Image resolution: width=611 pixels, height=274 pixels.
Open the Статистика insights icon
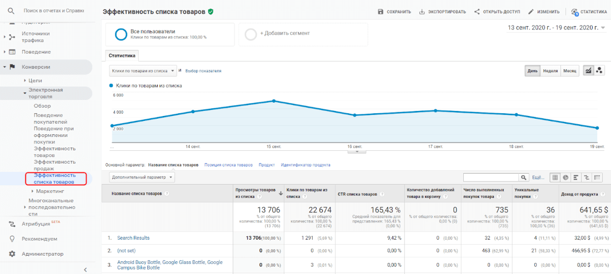coord(574,12)
